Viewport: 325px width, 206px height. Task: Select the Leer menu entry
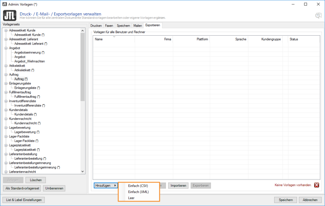pyautogui.click(x=131, y=198)
